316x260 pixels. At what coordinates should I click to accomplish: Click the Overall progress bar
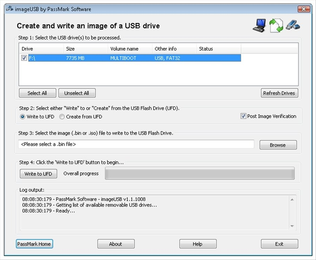point(200,173)
